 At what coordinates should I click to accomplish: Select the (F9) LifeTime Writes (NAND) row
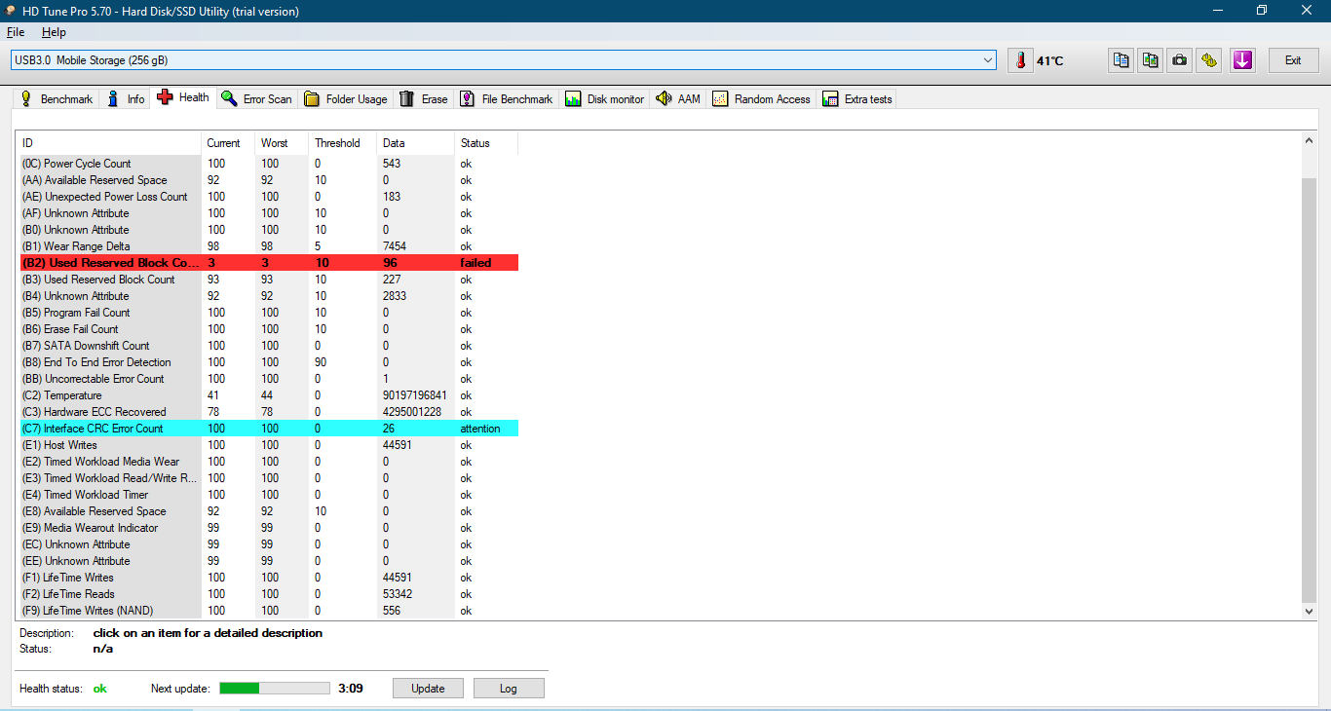(x=269, y=611)
